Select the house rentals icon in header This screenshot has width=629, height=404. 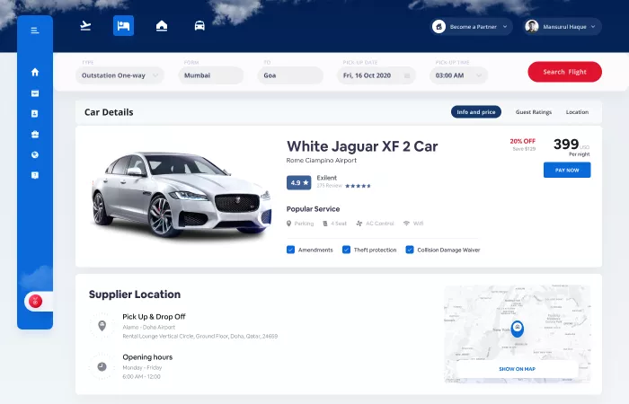tap(162, 26)
